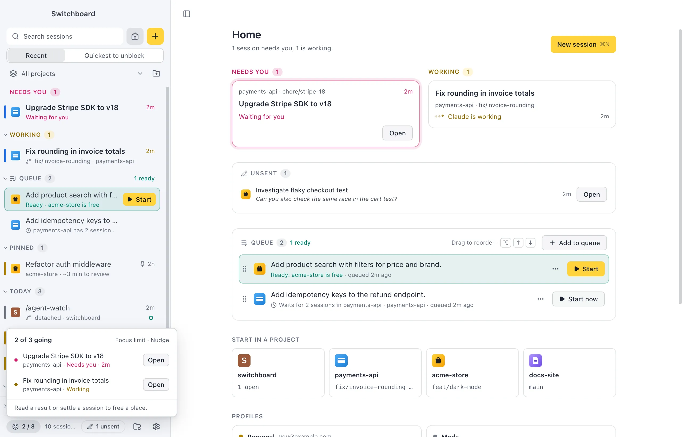Open more options for idempotency keys item
This screenshot has height=437, width=683.
(540, 299)
